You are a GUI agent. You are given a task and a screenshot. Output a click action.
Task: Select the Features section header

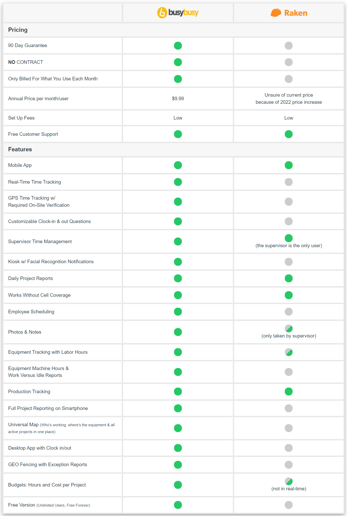pyautogui.click(x=173, y=149)
